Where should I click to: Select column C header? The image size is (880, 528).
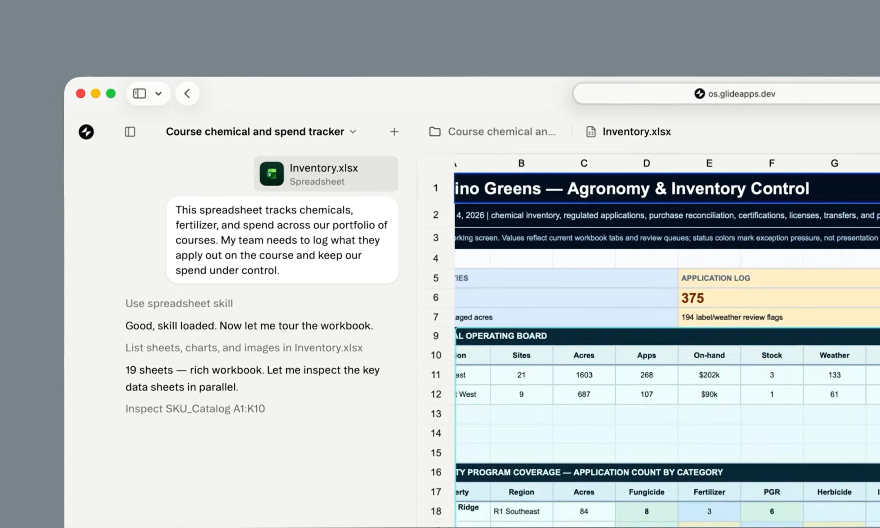[x=584, y=163]
